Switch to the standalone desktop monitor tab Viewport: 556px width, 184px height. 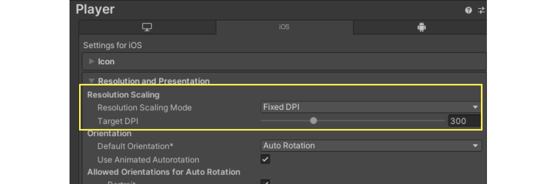pos(147,27)
